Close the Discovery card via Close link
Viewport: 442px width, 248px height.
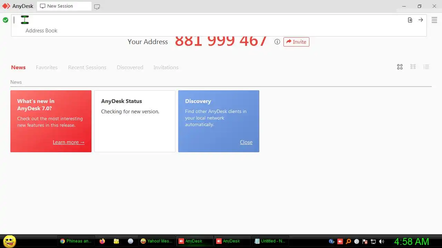pyautogui.click(x=246, y=142)
